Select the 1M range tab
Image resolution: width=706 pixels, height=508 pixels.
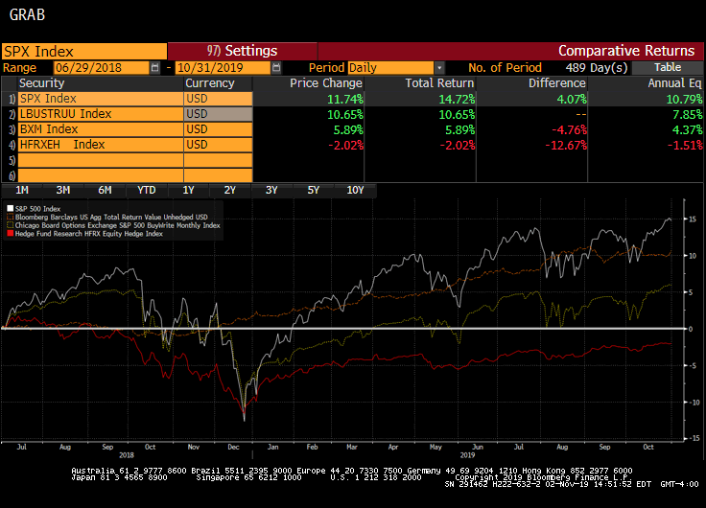tap(22, 191)
